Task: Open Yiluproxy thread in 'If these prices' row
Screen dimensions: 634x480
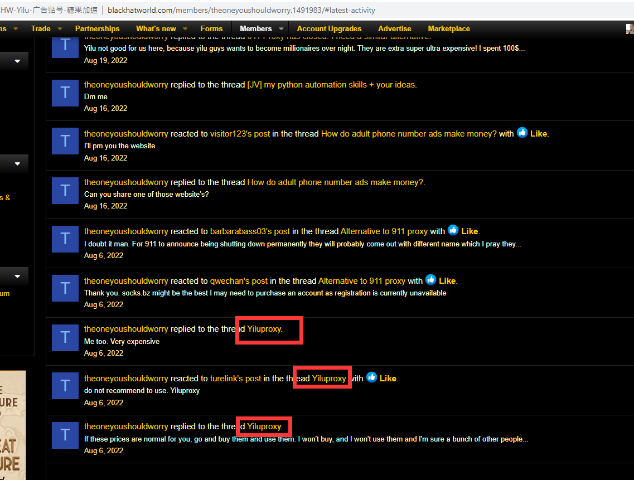Action: point(264,426)
